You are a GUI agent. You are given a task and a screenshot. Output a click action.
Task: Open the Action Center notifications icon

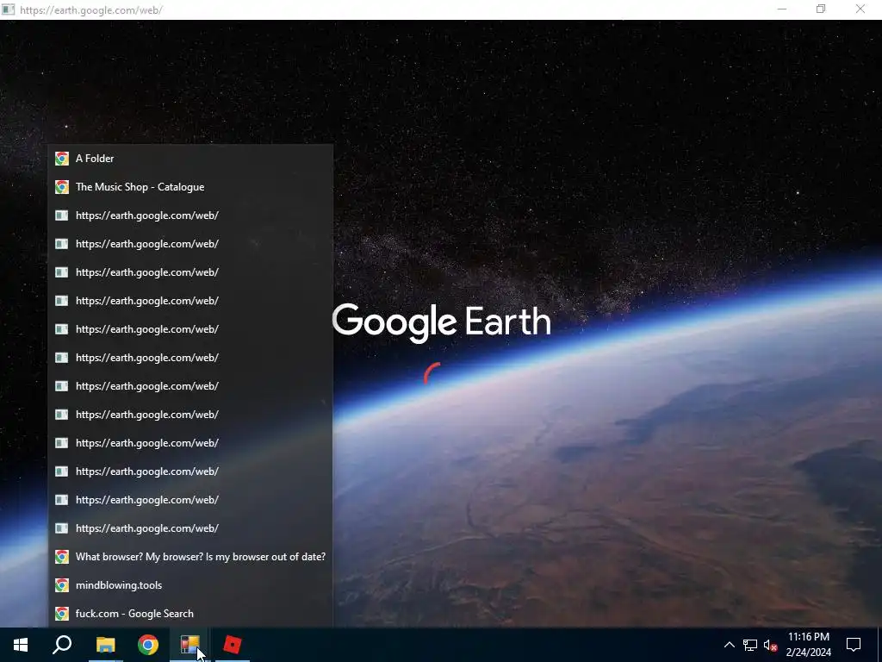tap(854, 645)
